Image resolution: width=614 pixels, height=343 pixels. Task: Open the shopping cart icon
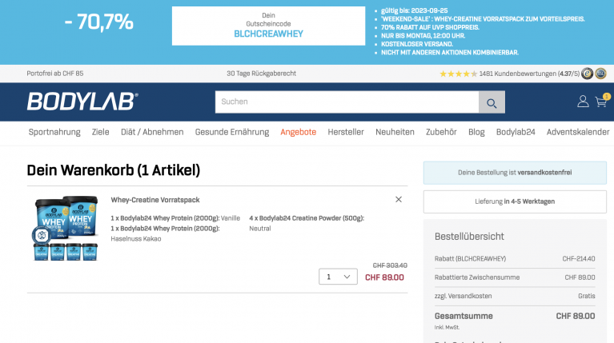click(x=601, y=102)
